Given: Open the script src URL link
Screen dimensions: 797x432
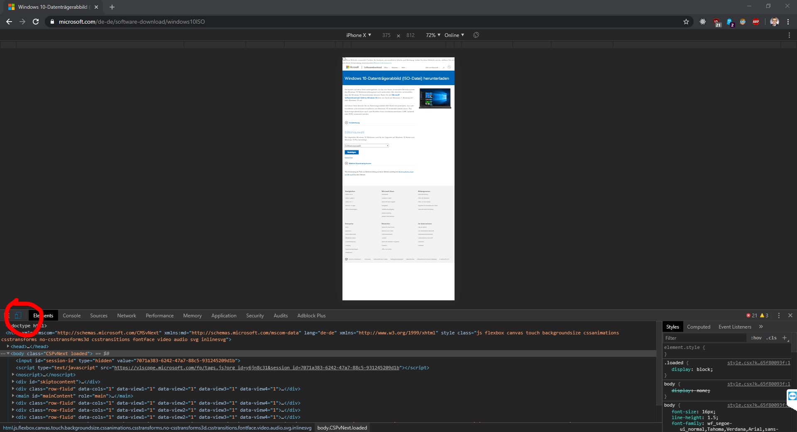Looking at the screenshot, I should (257, 368).
